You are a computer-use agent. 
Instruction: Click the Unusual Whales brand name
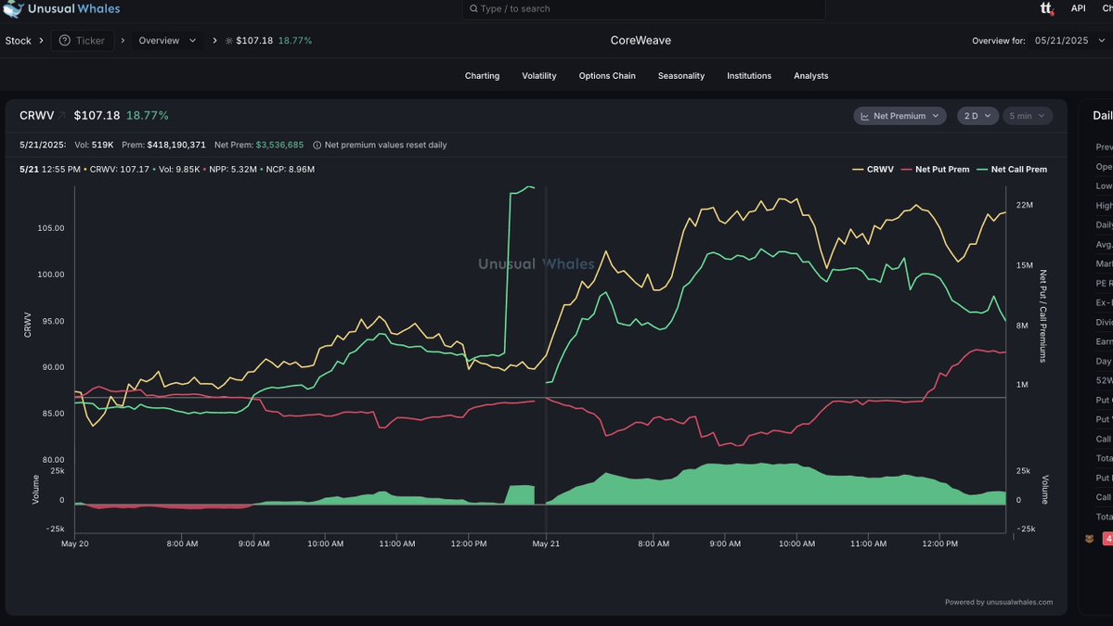[x=74, y=8]
